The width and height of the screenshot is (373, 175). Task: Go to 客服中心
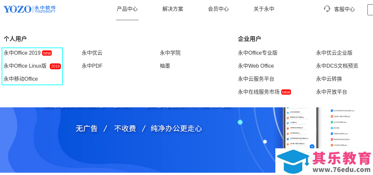click(x=344, y=9)
